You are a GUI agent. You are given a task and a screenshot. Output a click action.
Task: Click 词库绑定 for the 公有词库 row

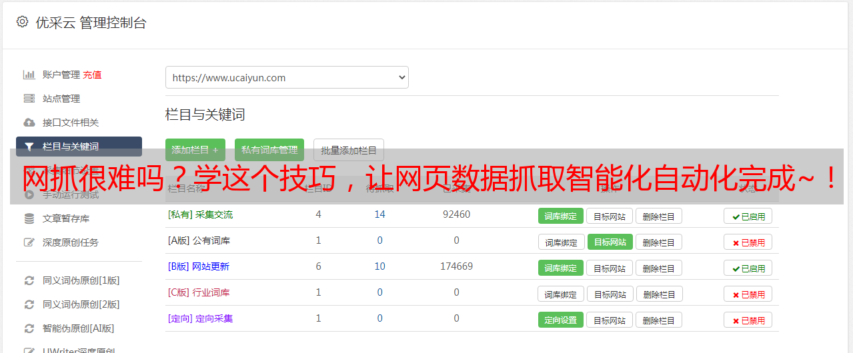tap(562, 242)
